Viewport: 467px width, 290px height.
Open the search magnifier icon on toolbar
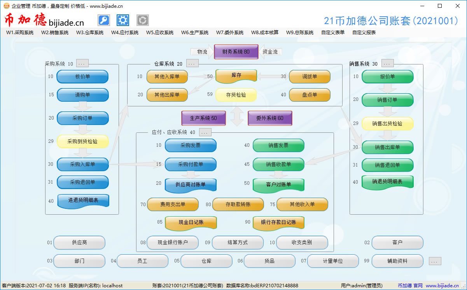click(x=103, y=20)
